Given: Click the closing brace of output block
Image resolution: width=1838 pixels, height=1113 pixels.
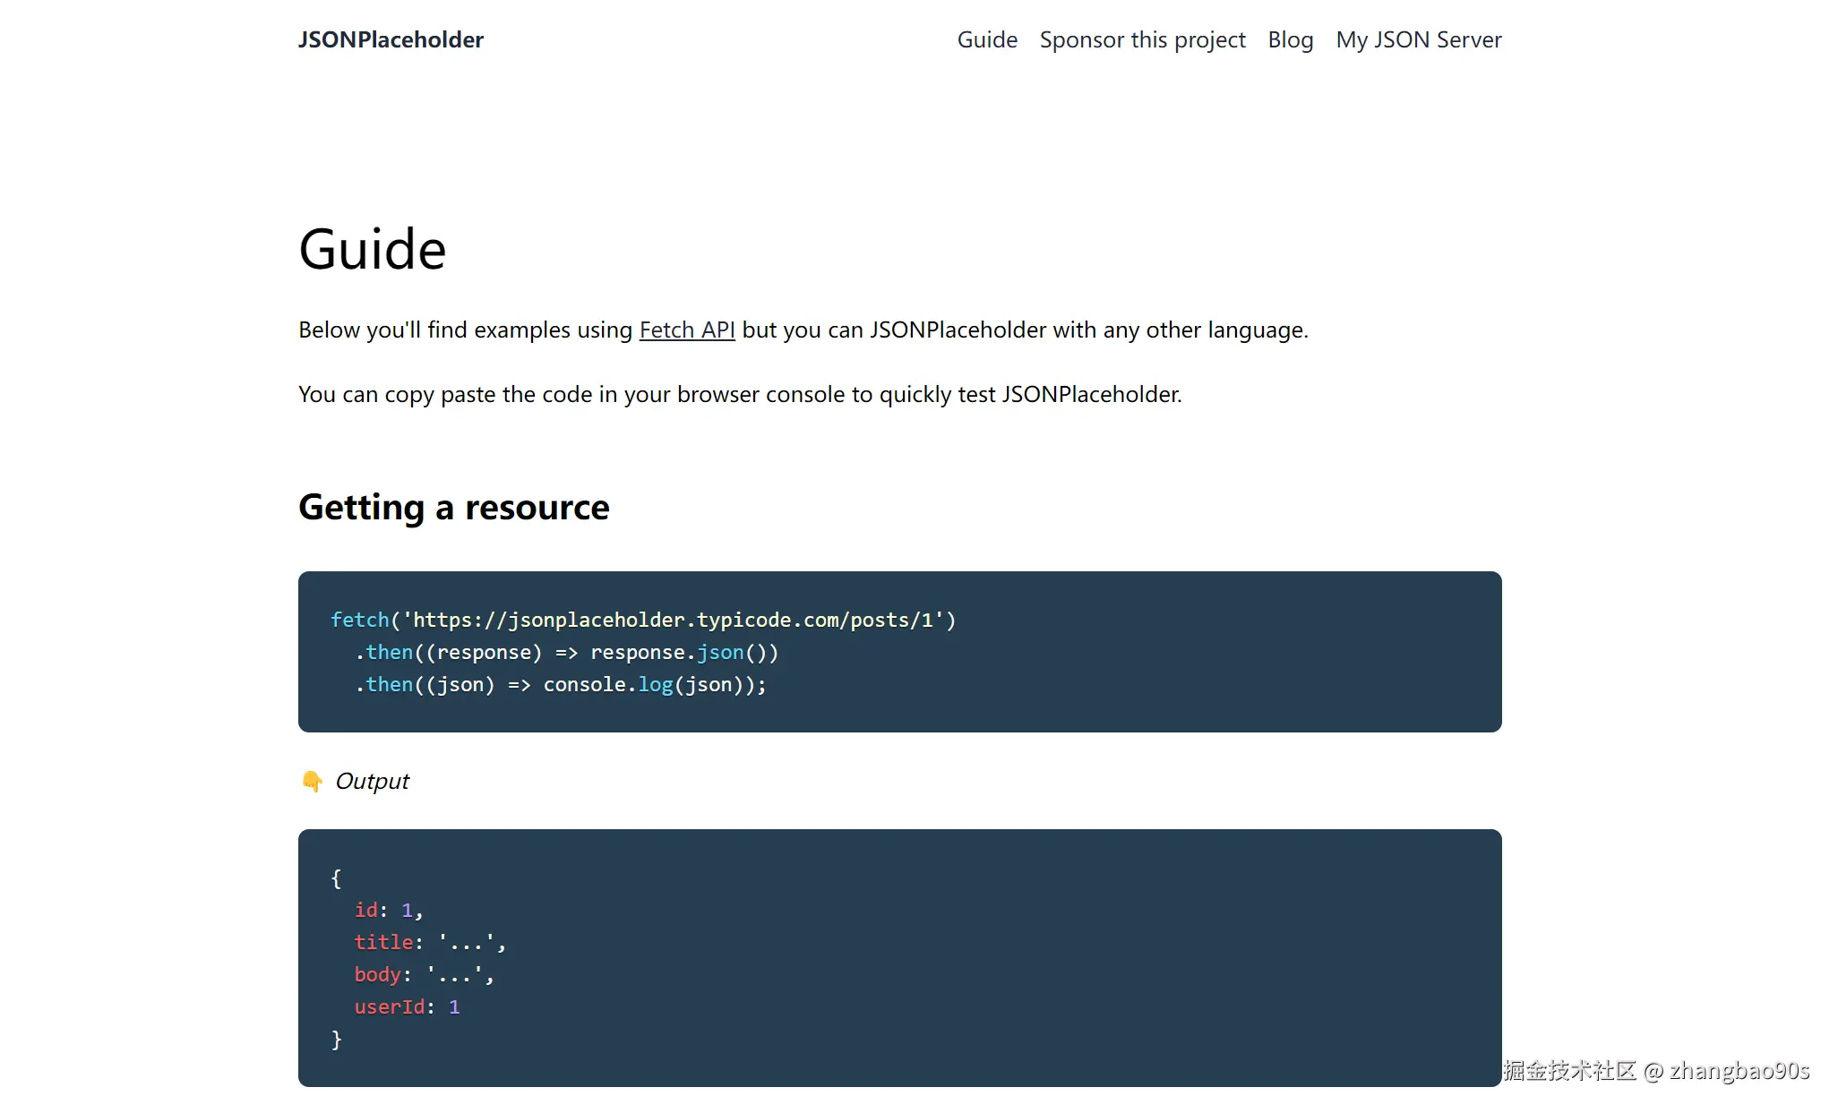Looking at the screenshot, I should 336,1039.
